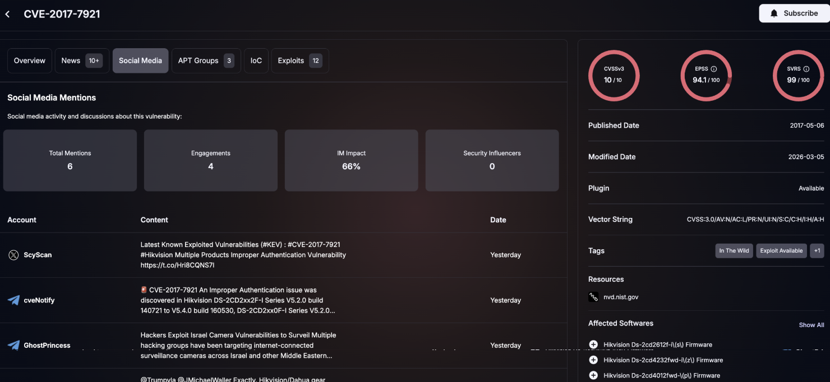This screenshot has width=830, height=382.
Task: Click the Yesterday date in ScyScan row
Action: point(506,255)
